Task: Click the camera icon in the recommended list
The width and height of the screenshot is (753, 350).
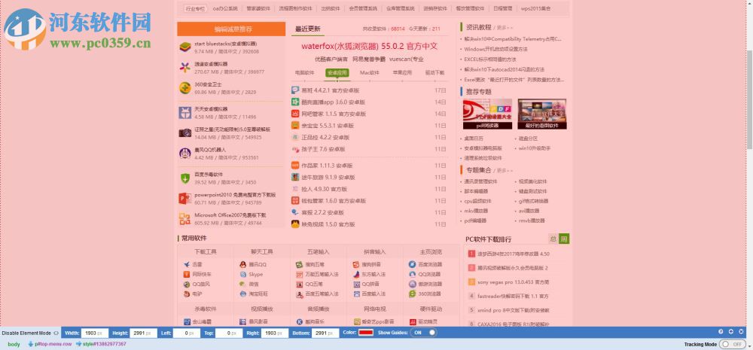Action: [185, 133]
